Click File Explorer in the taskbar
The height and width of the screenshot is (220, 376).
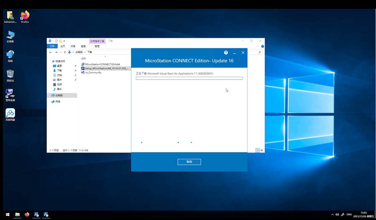pos(17,215)
